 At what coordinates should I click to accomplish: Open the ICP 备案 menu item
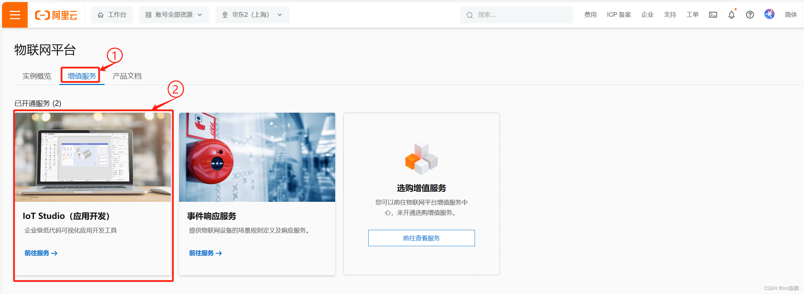(x=619, y=15)
